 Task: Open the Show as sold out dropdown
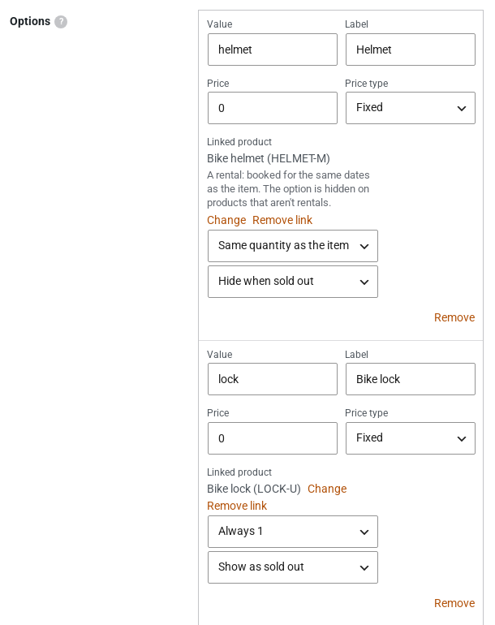pyautogui.click(x=292, y=567)
